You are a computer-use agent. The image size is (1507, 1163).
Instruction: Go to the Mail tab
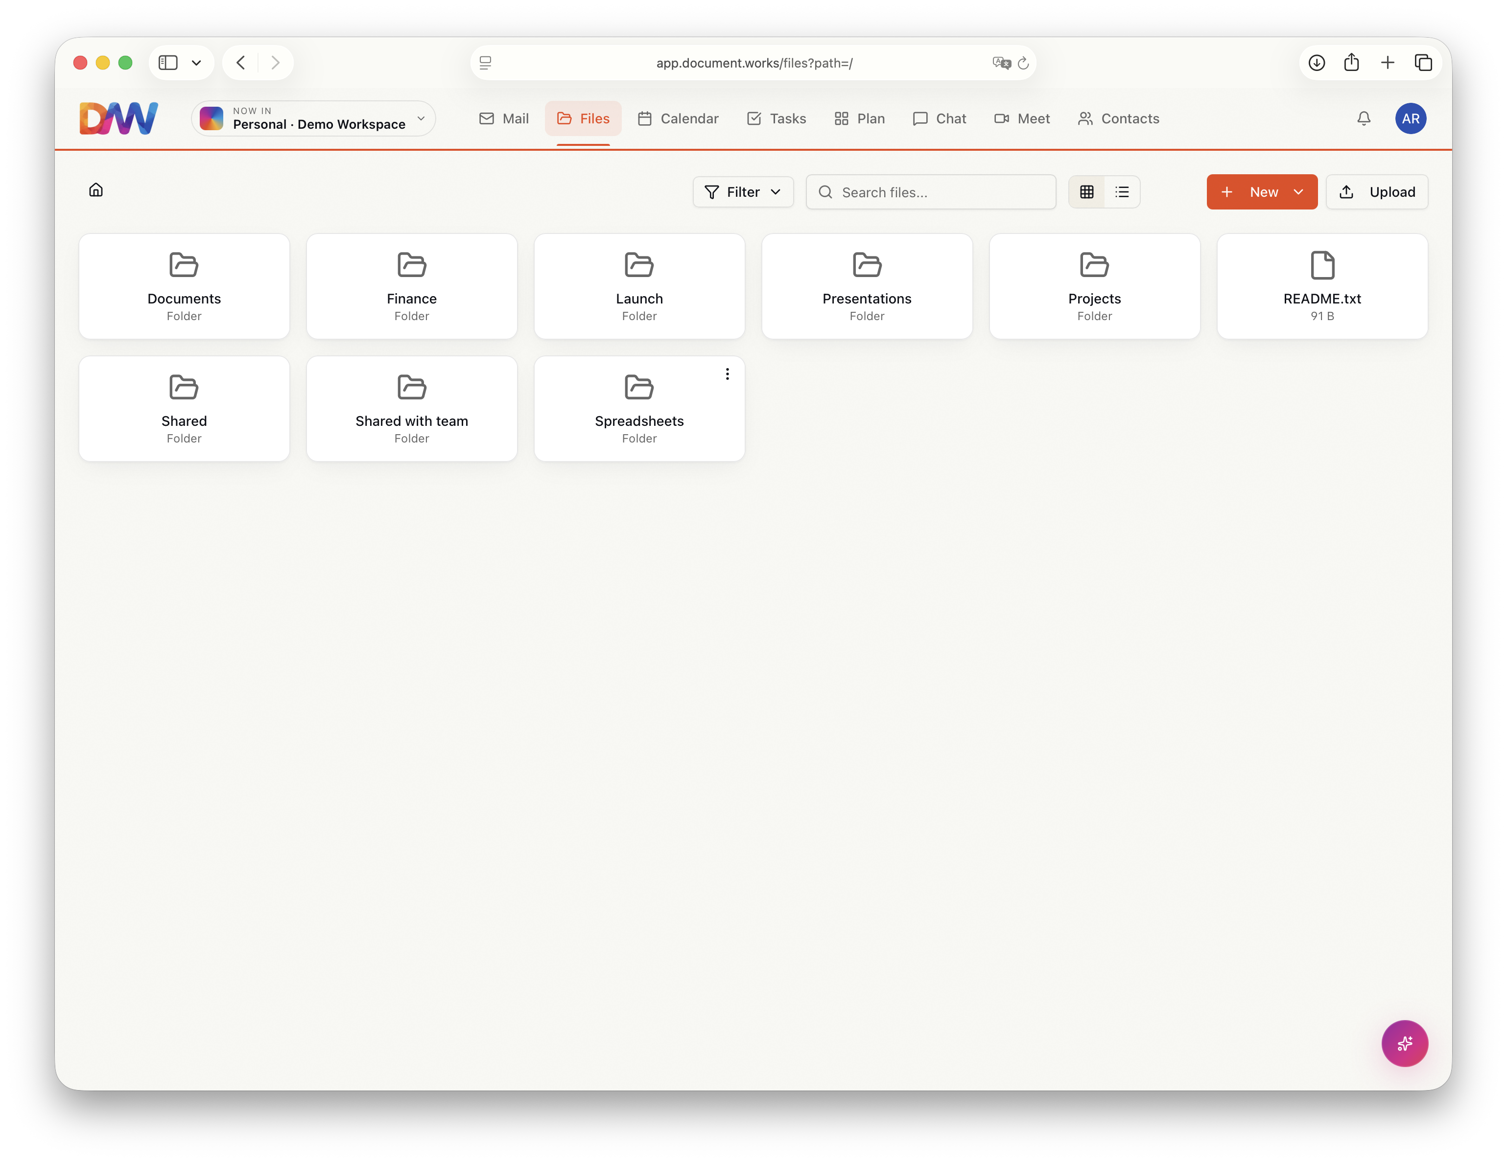point(504,118)
